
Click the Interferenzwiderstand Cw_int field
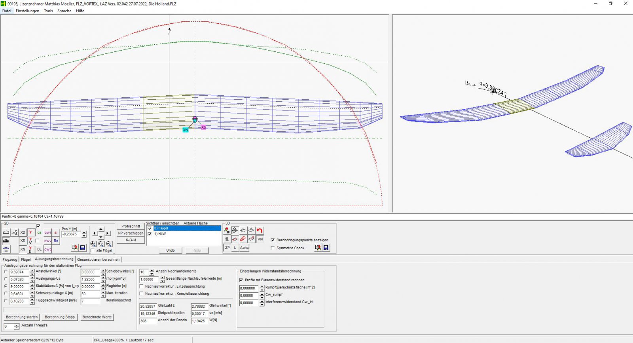pos(249,303)
